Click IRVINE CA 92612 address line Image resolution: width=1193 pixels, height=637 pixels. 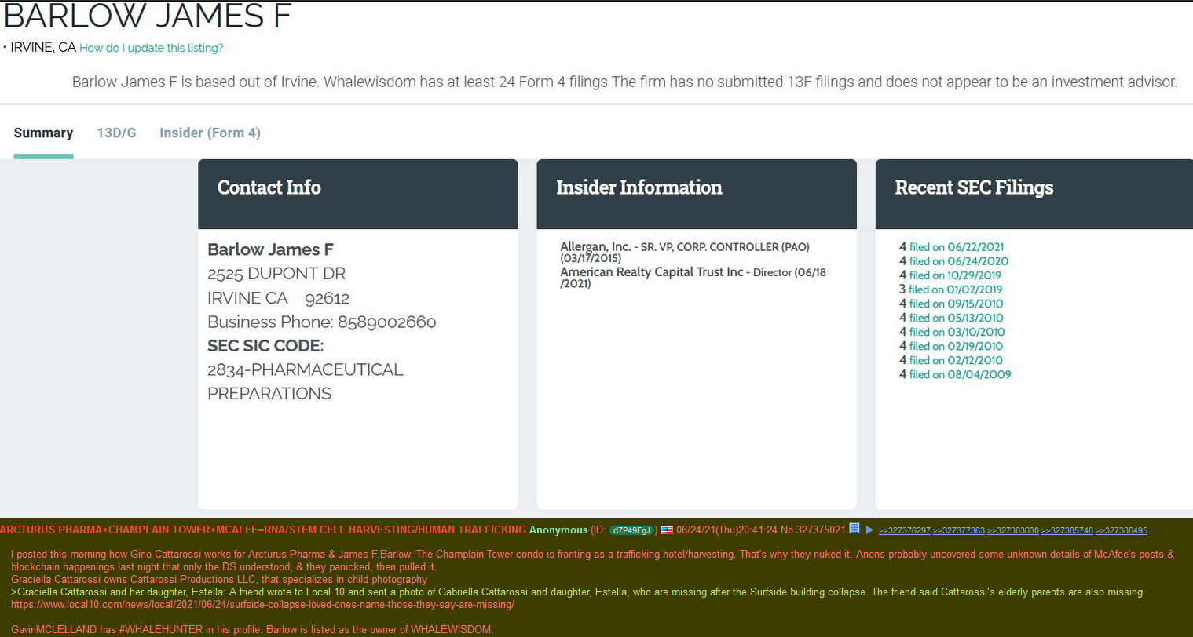pyautogui.click(x=279, y=298)
